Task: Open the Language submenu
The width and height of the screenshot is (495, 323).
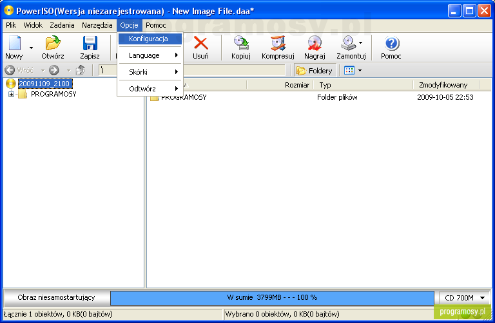Action: (x=150, y=55)
